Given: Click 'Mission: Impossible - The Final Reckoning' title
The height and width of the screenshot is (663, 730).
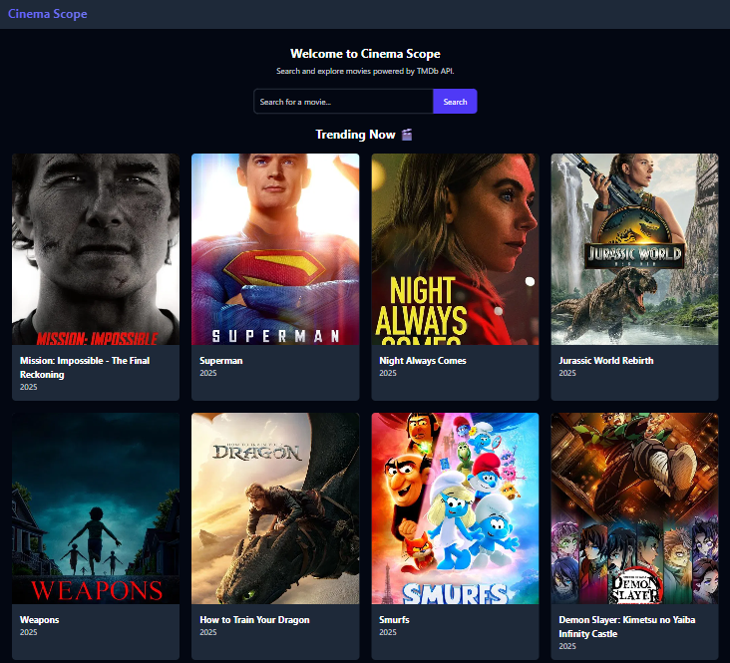Looking at the screenshot, I should coord(85,367).
